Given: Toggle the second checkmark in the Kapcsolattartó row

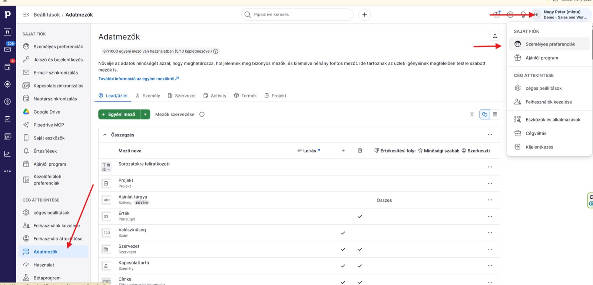Looking at the screenshot, I should click(x=360, y=266).
